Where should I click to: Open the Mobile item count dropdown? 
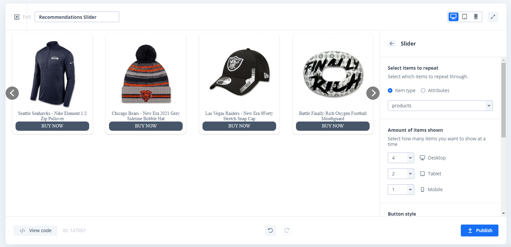point(401,190)
